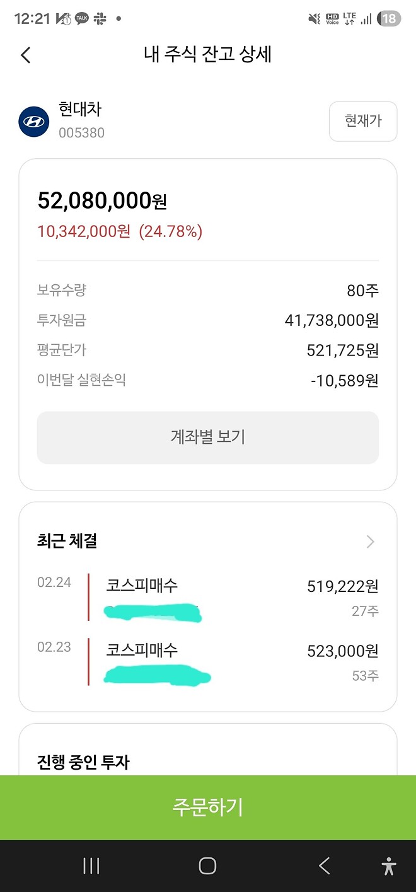
Task: Expand the 최근 체결 section via chevron
Action: click(x=371, y=541)
